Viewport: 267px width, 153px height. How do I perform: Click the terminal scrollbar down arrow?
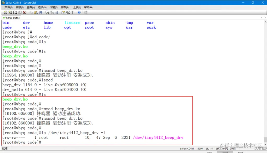[265, 144]
